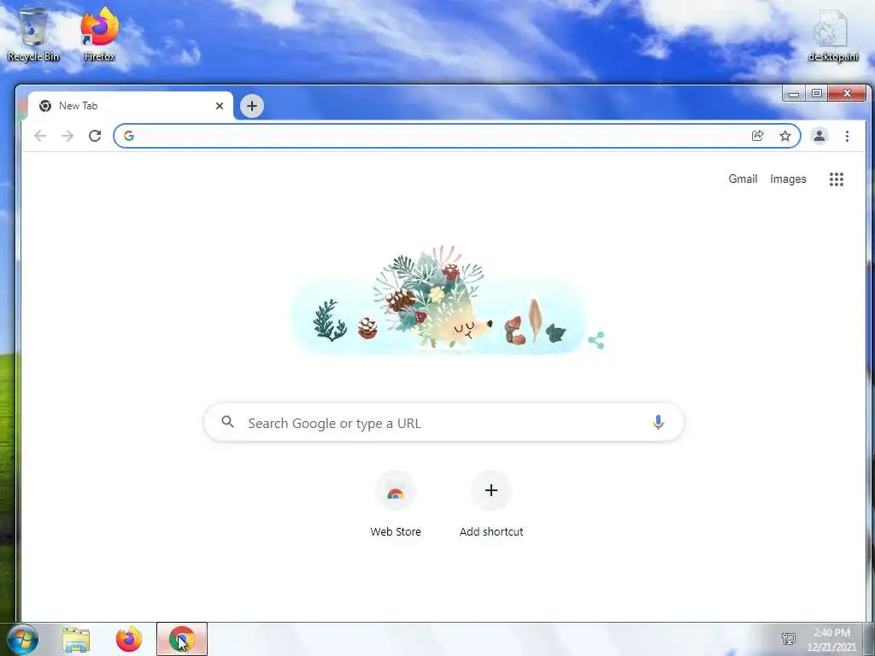Click the Add shortcut button
Viewport: 875px width, 656px height.
coord(491,505)
